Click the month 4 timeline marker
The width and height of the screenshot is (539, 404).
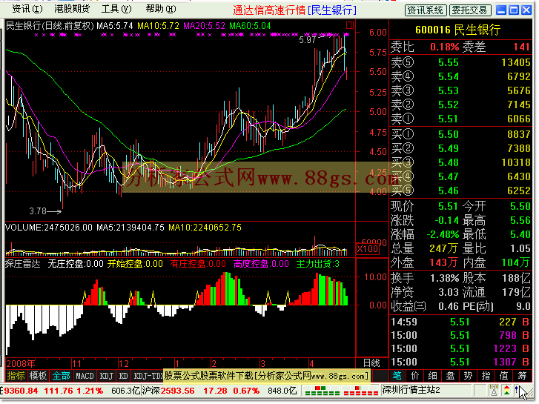tap(311, 363)
